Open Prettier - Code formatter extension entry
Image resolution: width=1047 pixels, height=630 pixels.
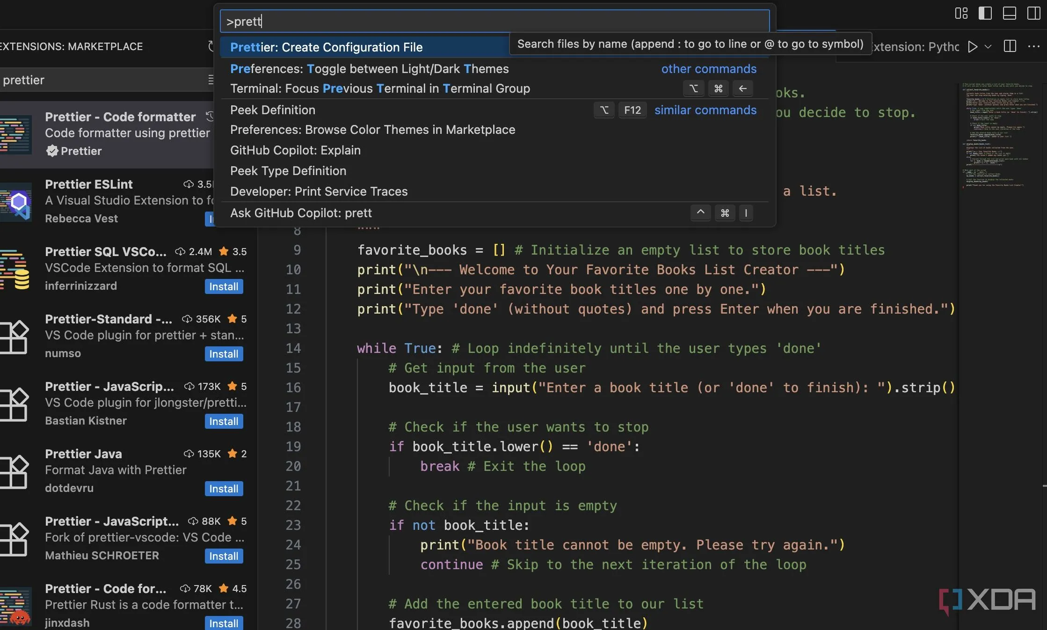pos(107,134)
